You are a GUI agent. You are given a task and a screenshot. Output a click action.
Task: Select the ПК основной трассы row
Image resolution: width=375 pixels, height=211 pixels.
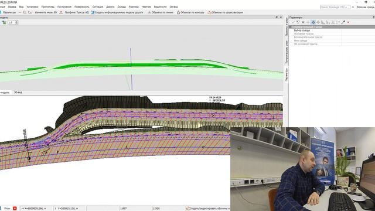(x=332, y=44)
